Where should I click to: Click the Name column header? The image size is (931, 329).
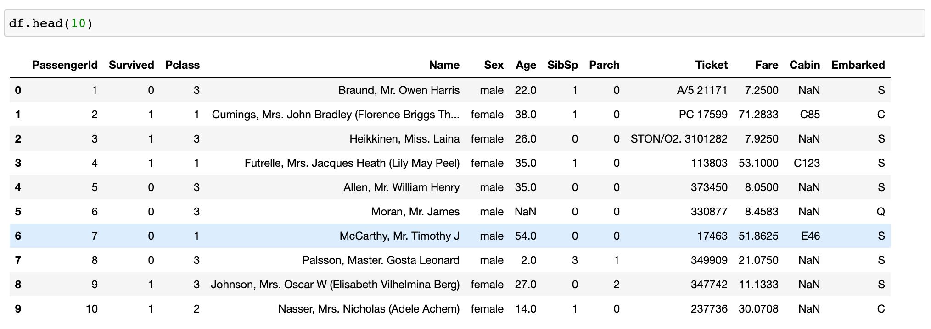(x=444, y=65)
